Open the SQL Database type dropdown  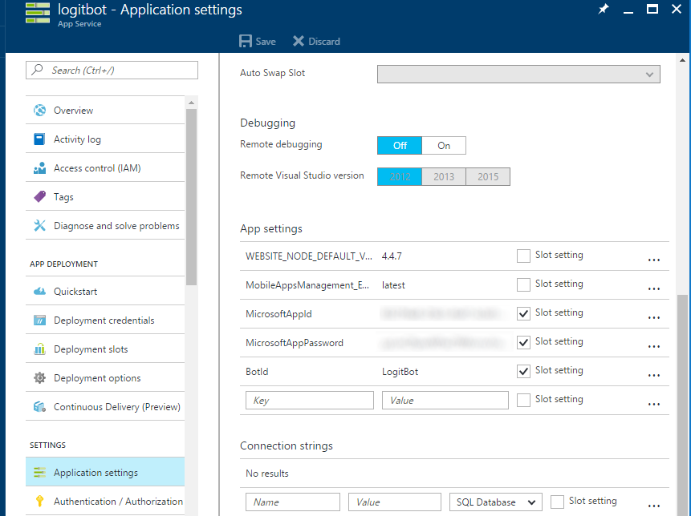496,502
